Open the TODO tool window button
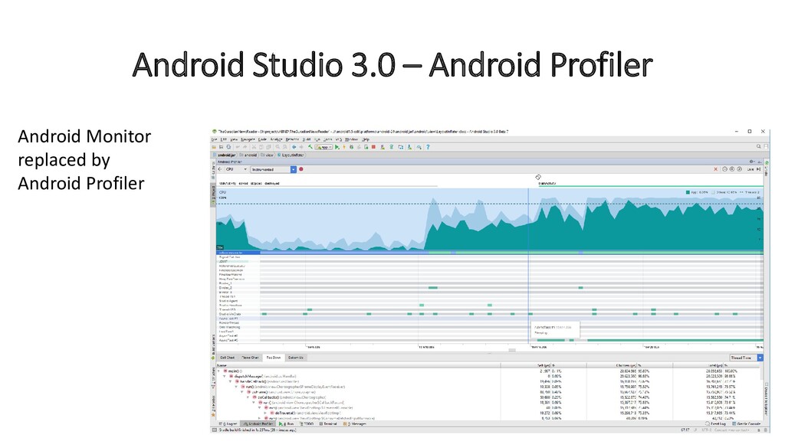 click(x=307, y=424)
